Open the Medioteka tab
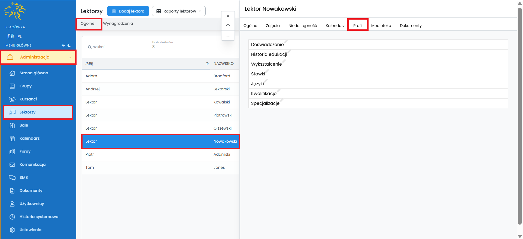The width and height of the screenshot is (523, 239). [x=381, y=26]
